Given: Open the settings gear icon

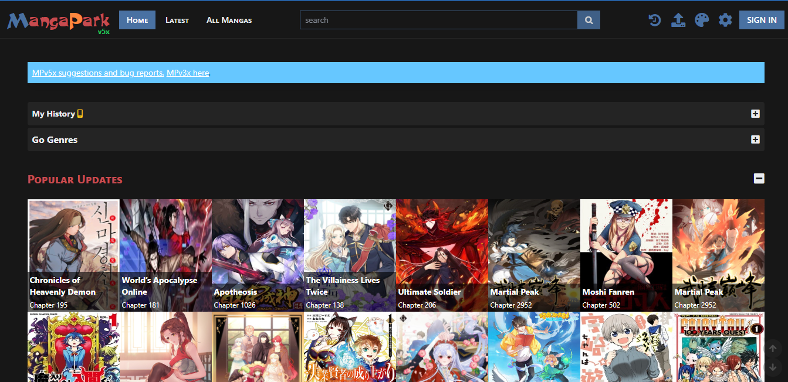Looking at the screenshot, I should [725, 20].
